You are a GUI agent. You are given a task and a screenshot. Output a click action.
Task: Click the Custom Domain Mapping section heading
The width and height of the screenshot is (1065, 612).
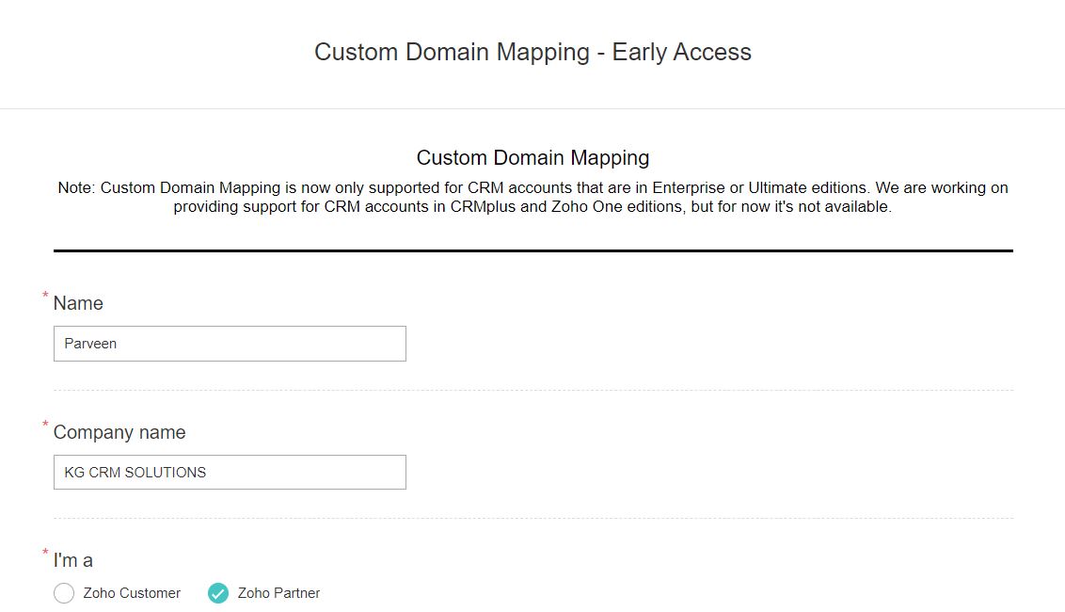pos(532,157)
